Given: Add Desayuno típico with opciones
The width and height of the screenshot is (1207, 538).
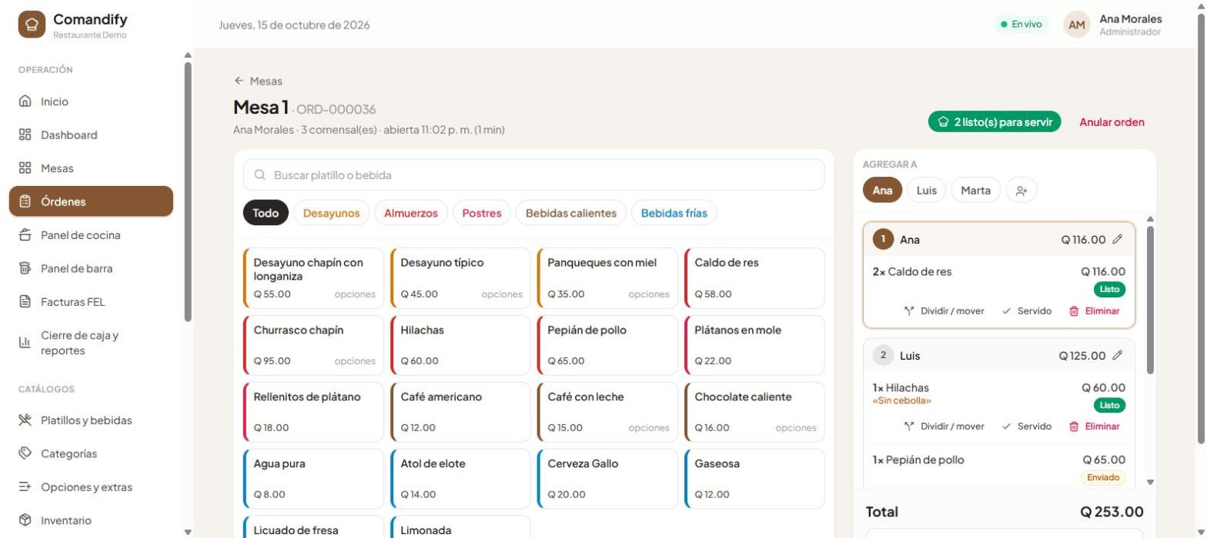Looking at the screenshot, I should (x=460, y=278).
